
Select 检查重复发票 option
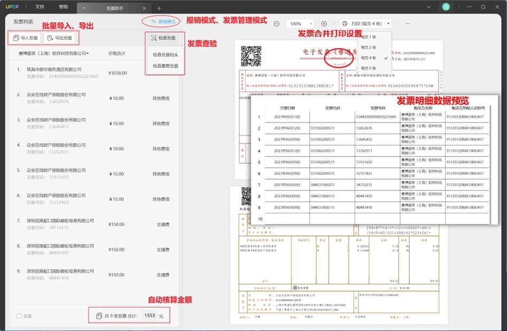pos(165,66)
